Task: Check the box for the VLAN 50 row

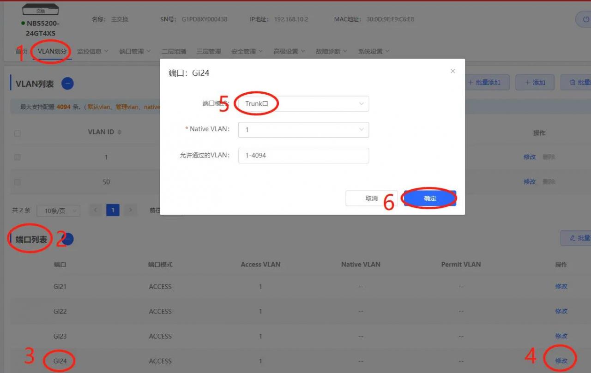Action: 18,182
